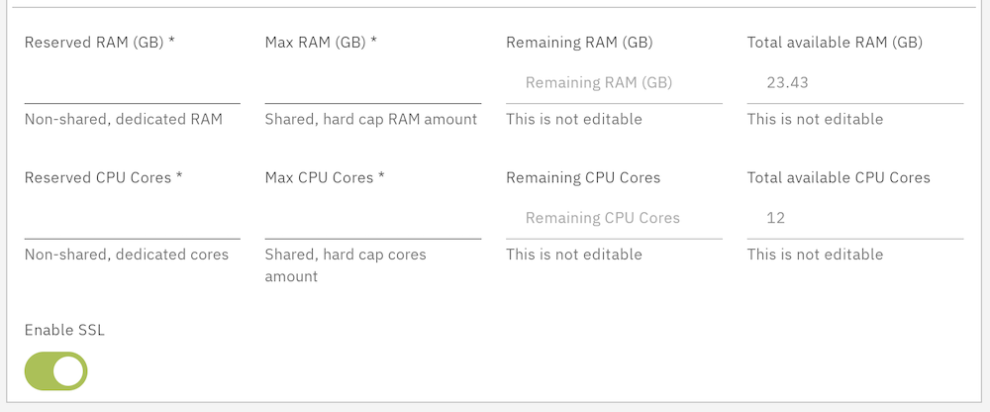Image resolution: width=990 pixels, height=412 pixels.
Task: Click the "Shared, hard cap RAM amount" hint
Action: 371,120
